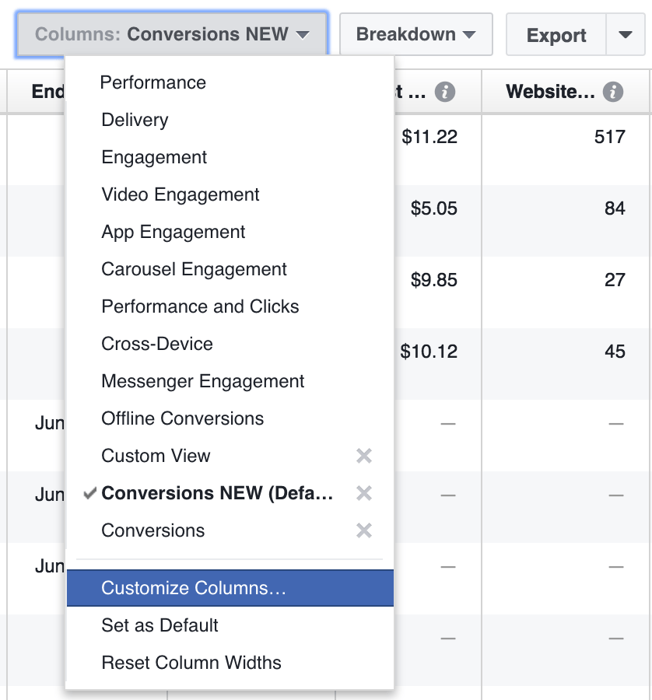The height and width of the screenshot is (700, 652).
Task: Click the $9.85 cost cell
Action: [x=433, y=280]
